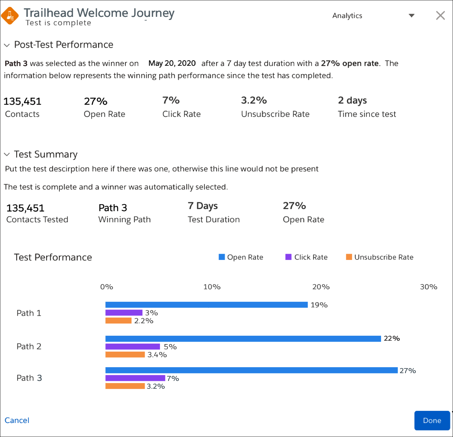Collapse the Test Summary section
Viewport: 453px width, 437px height.
click(x=7, y=155)
